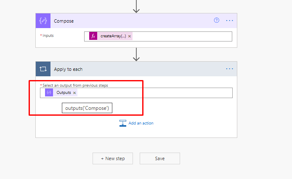
Task: Click the Add an action link
Action: [141, 123]
